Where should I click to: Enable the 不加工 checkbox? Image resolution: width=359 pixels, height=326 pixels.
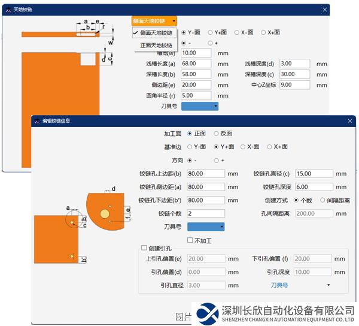(191, 240)
